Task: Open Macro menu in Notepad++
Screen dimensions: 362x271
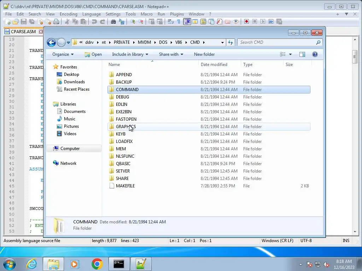Action: pyautogui.click(x=147, y=14)
